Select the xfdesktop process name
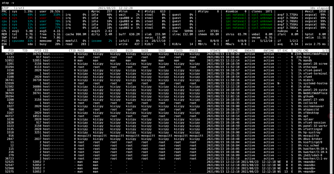This screenshot has width=334, height=174. [311, 113]
